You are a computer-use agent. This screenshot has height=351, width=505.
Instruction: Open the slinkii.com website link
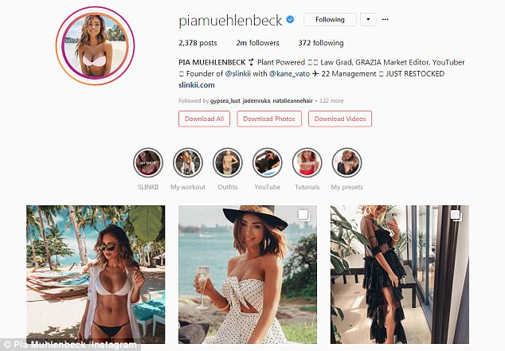click(197, 85)
